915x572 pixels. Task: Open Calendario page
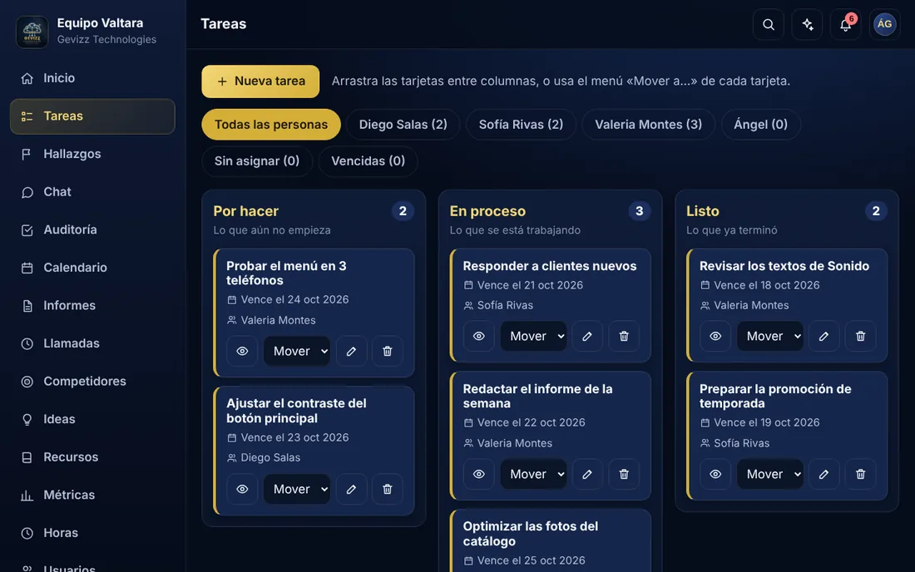coord(92,268)
